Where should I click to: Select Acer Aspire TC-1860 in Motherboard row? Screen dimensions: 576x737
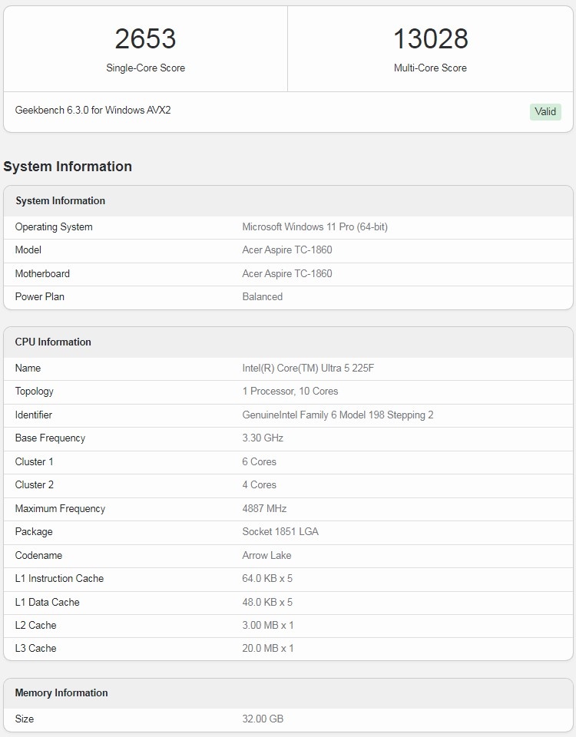[286, 273]
